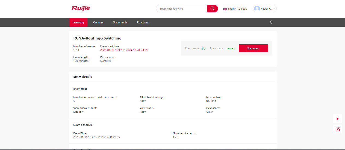Viewport: 345px width, 150px height.
Task: Switch to the Documents tab
Action: click(120, 22)
